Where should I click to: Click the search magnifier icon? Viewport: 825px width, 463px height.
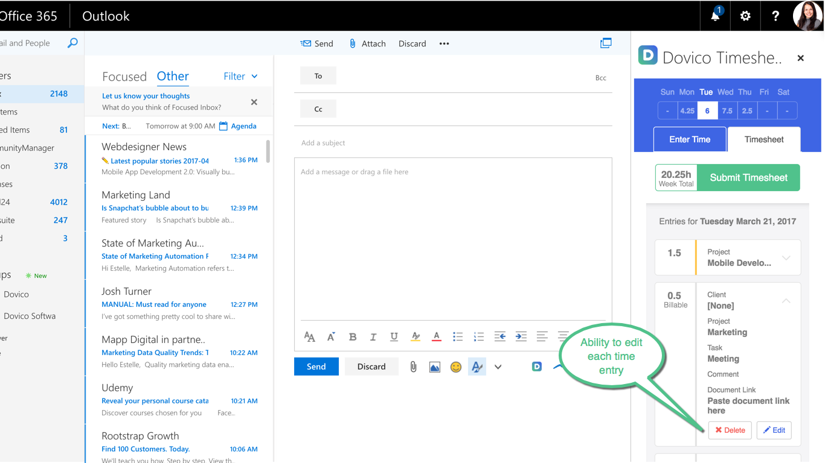click(72, 43)
